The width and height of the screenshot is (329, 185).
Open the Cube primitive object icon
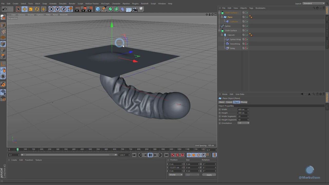point(98,9)
